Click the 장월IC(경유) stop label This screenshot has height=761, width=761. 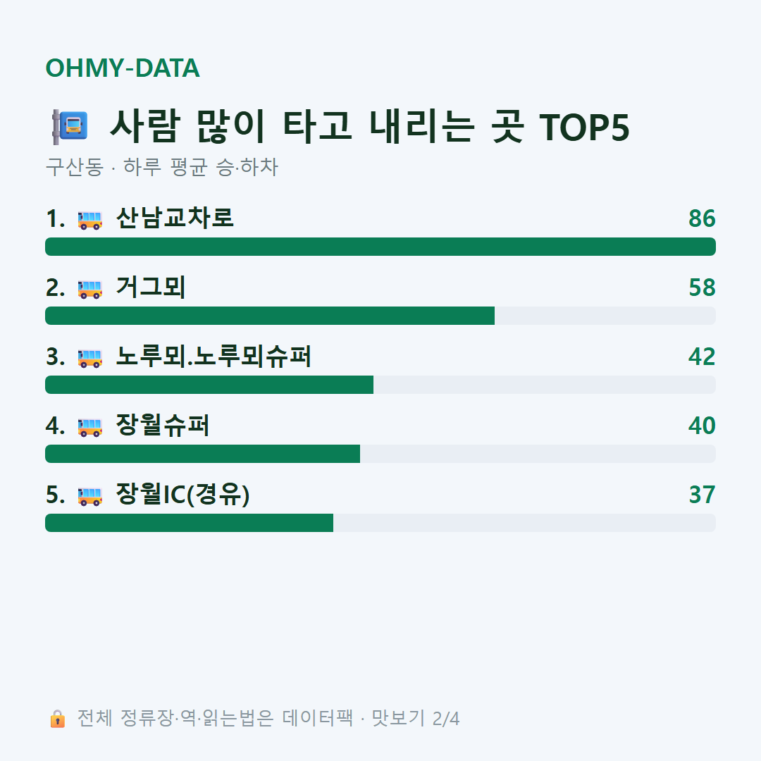click(x=183, y=494)
